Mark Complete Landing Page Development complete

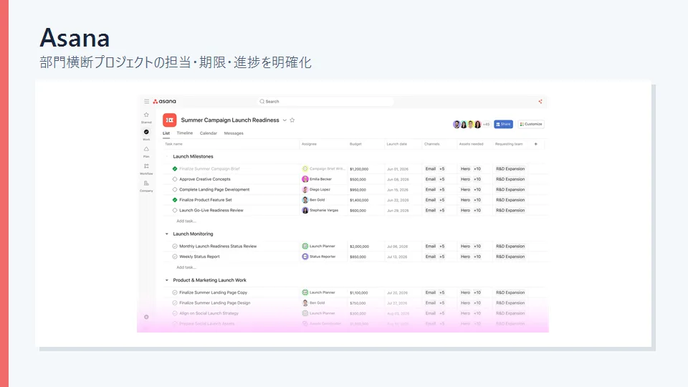(x=175, y=189)
